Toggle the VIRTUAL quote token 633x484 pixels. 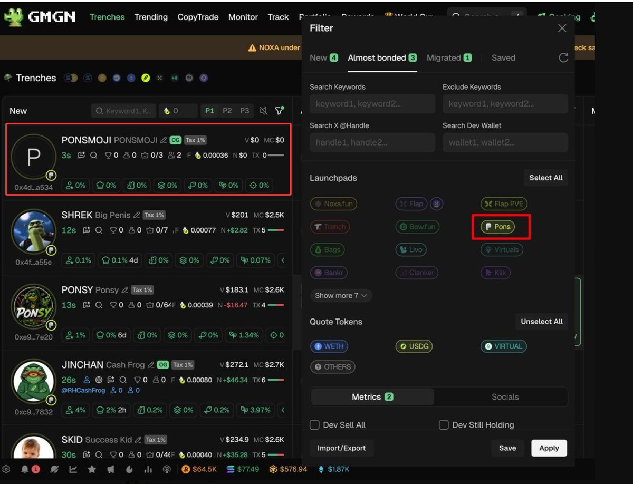(504, 346)
